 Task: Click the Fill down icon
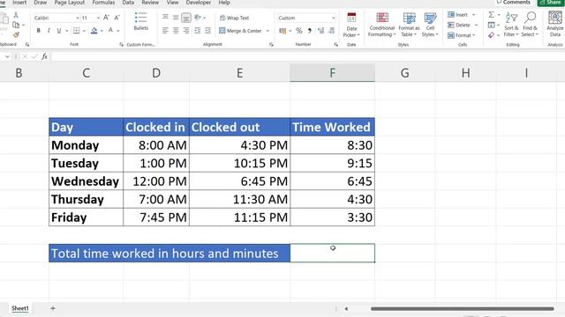coord(491,26)
